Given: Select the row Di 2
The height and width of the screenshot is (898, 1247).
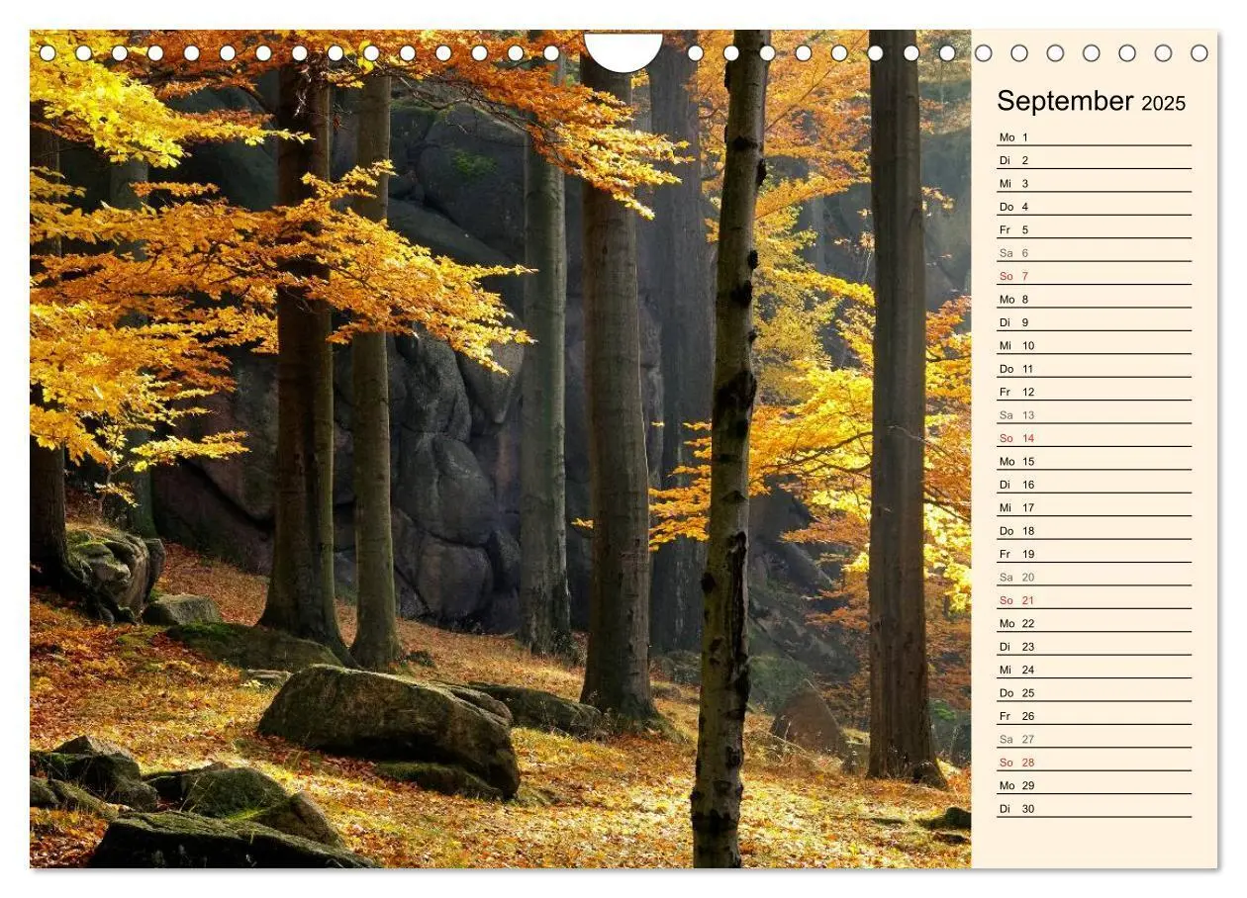Looking at the screenshot, I should (x=1094, y=160).
